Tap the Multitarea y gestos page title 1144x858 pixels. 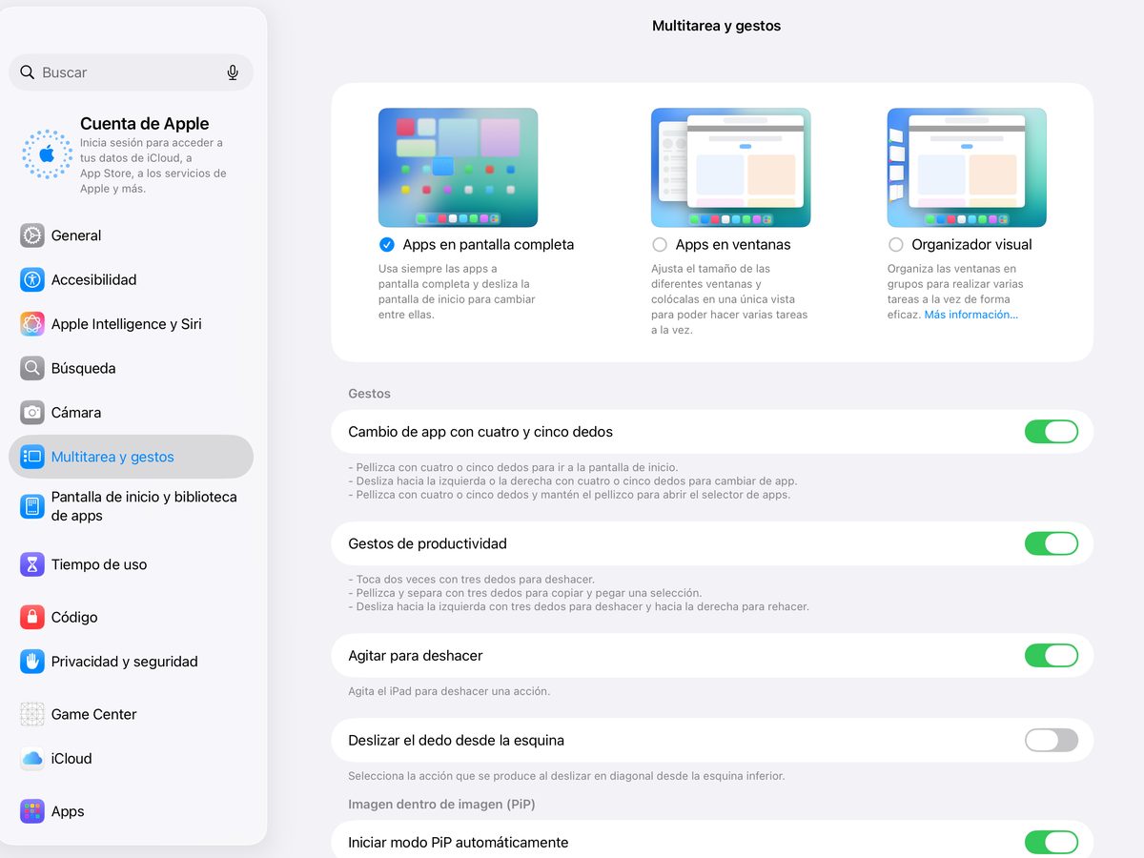716,27
